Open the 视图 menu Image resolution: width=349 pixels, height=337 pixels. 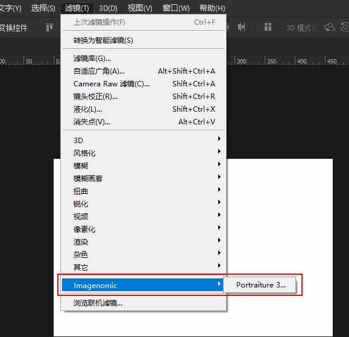(140, 8)
